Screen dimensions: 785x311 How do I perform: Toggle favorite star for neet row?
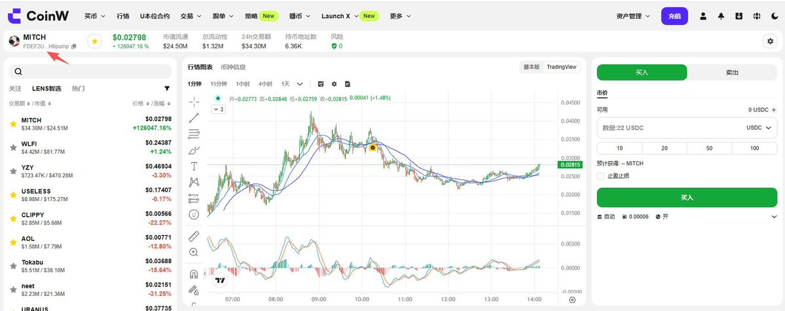pos(13,289)
